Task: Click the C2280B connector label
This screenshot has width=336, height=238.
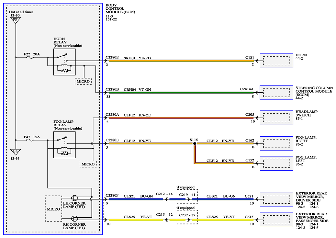Action: click(x=112, y=89)
